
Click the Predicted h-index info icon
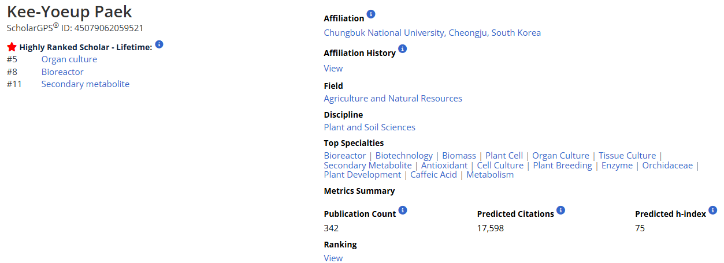pyautogui.click(x=712, y=210)
